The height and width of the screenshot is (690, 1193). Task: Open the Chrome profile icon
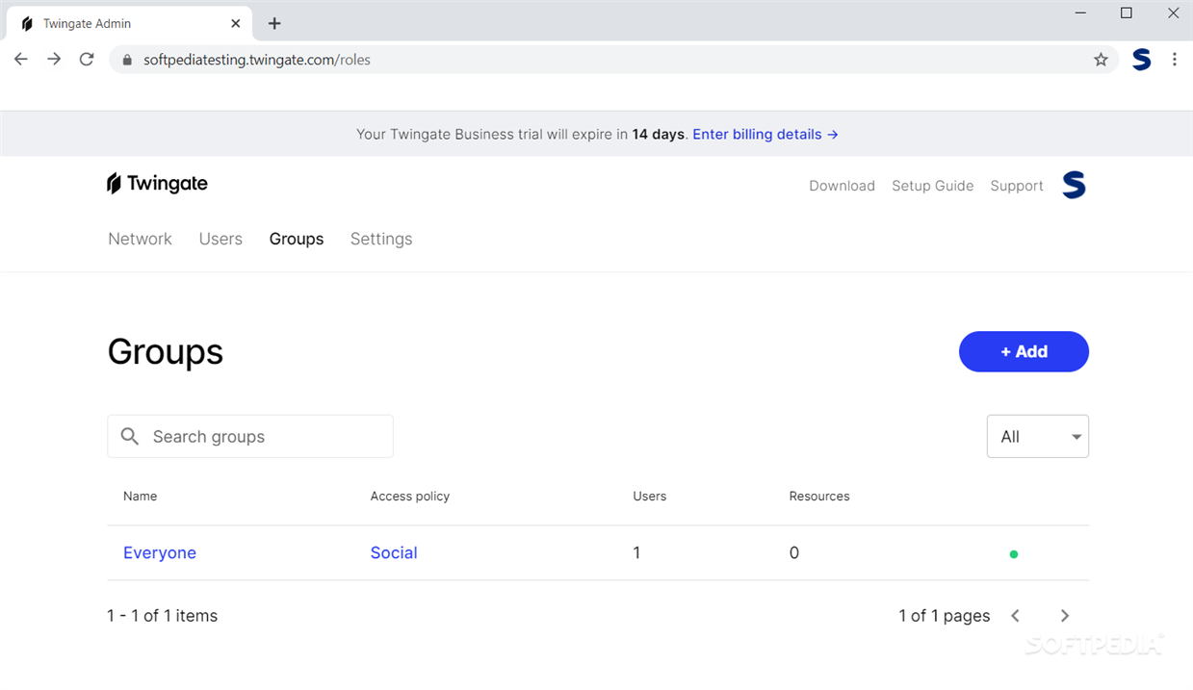click(1141, 60)
